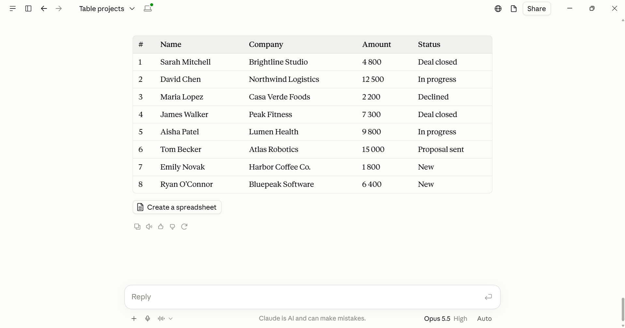Click the plus attachment icon
The image size is (625, 328).
pos(134,319)
